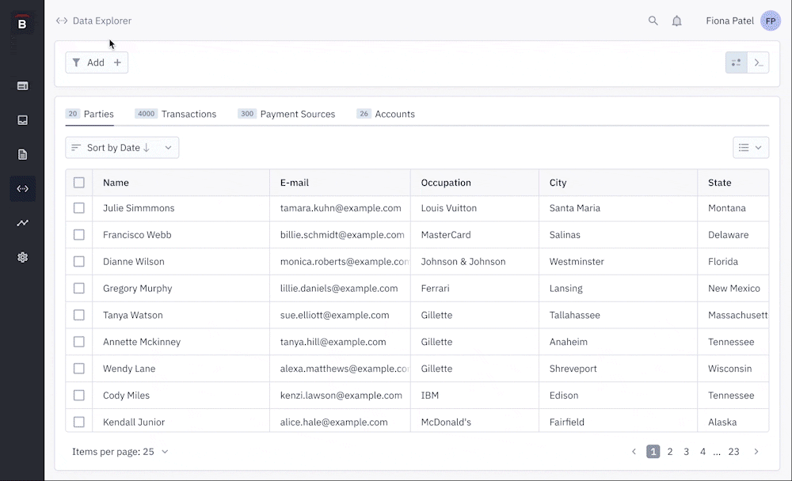Open the document page icon in sidebar
792x481 pixels.
tap(22, 154)
